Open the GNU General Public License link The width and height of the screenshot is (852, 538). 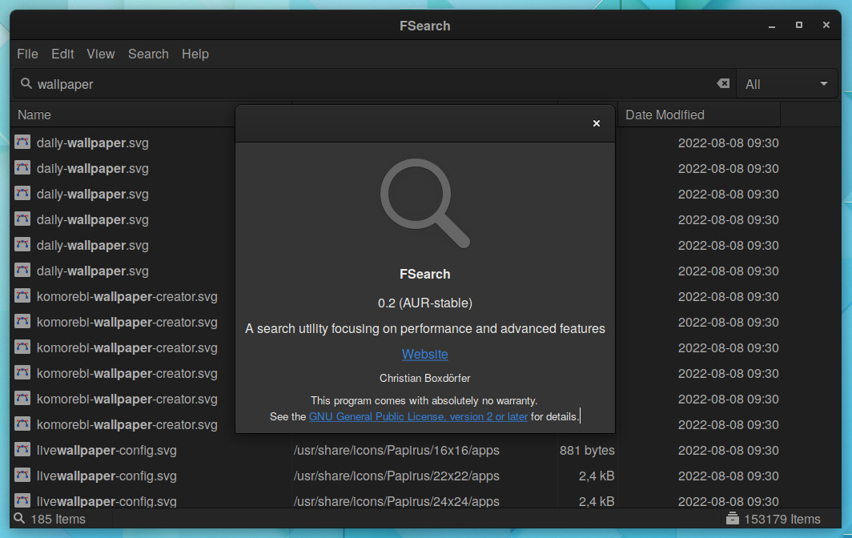(x=418, y=417)
